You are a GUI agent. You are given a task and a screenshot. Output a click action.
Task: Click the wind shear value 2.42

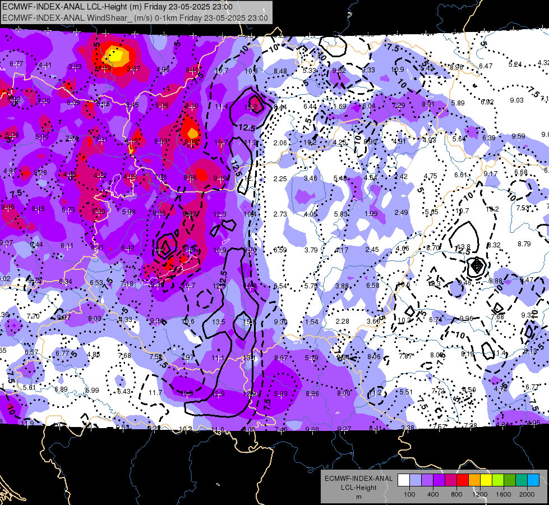400,176
